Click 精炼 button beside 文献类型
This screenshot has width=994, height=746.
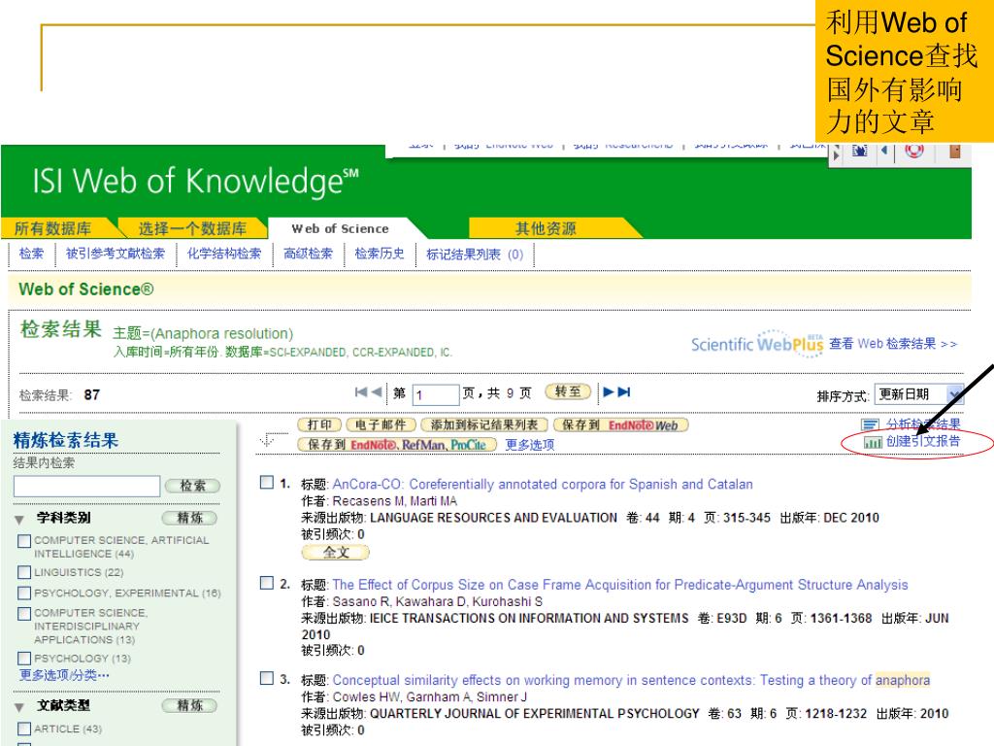[x=189, y=705]
